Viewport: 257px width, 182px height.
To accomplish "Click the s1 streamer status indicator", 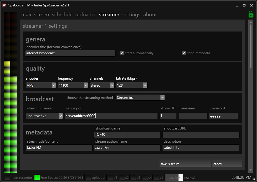I will pyautogui.click(x=111, y=177).
